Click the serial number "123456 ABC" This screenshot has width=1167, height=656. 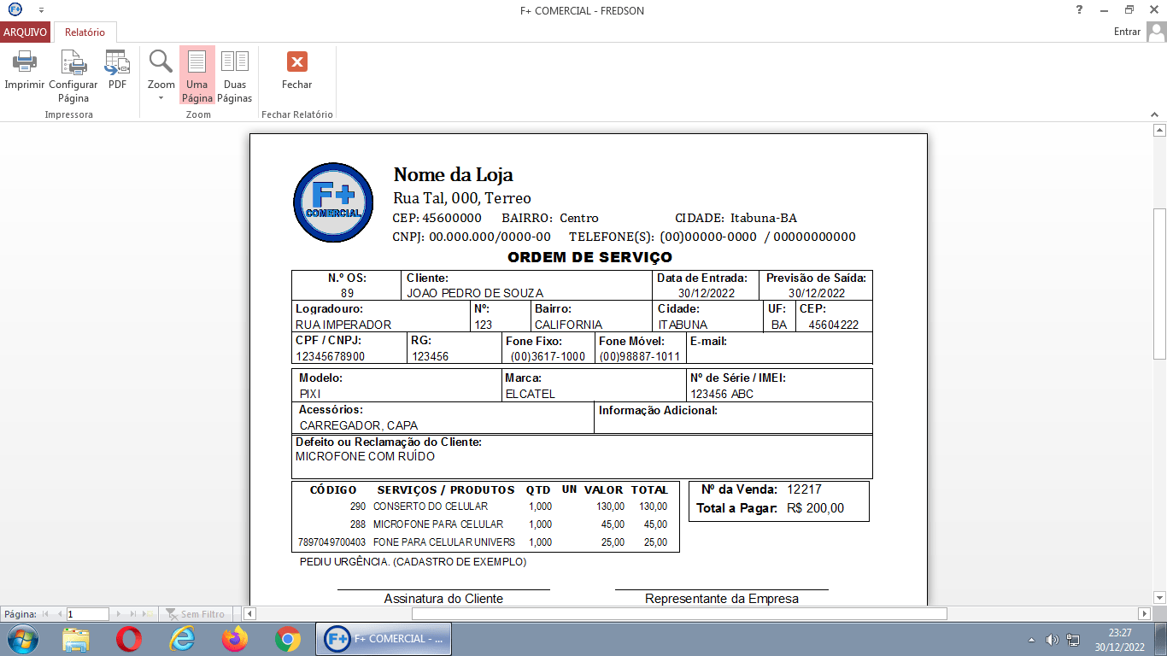coord(722,394)
